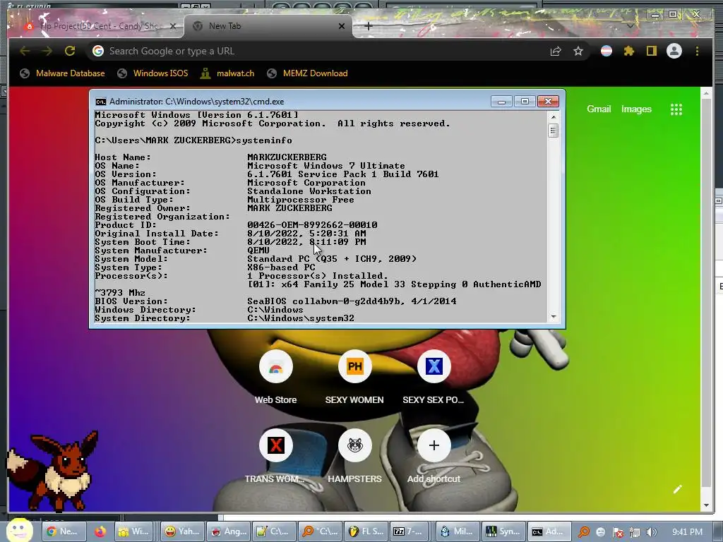Click the cmd window scroll-down arrow
Screen dimensions: 723x542
(x=554, y=317)
